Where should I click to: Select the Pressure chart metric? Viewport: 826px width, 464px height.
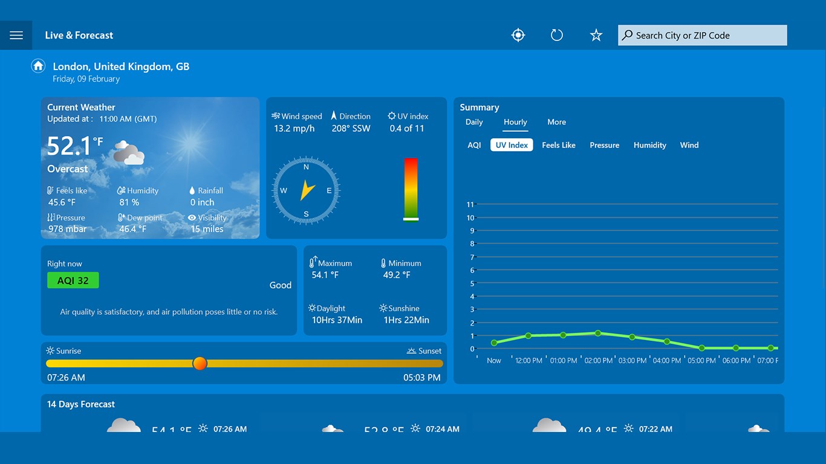(x=604, y=144)
